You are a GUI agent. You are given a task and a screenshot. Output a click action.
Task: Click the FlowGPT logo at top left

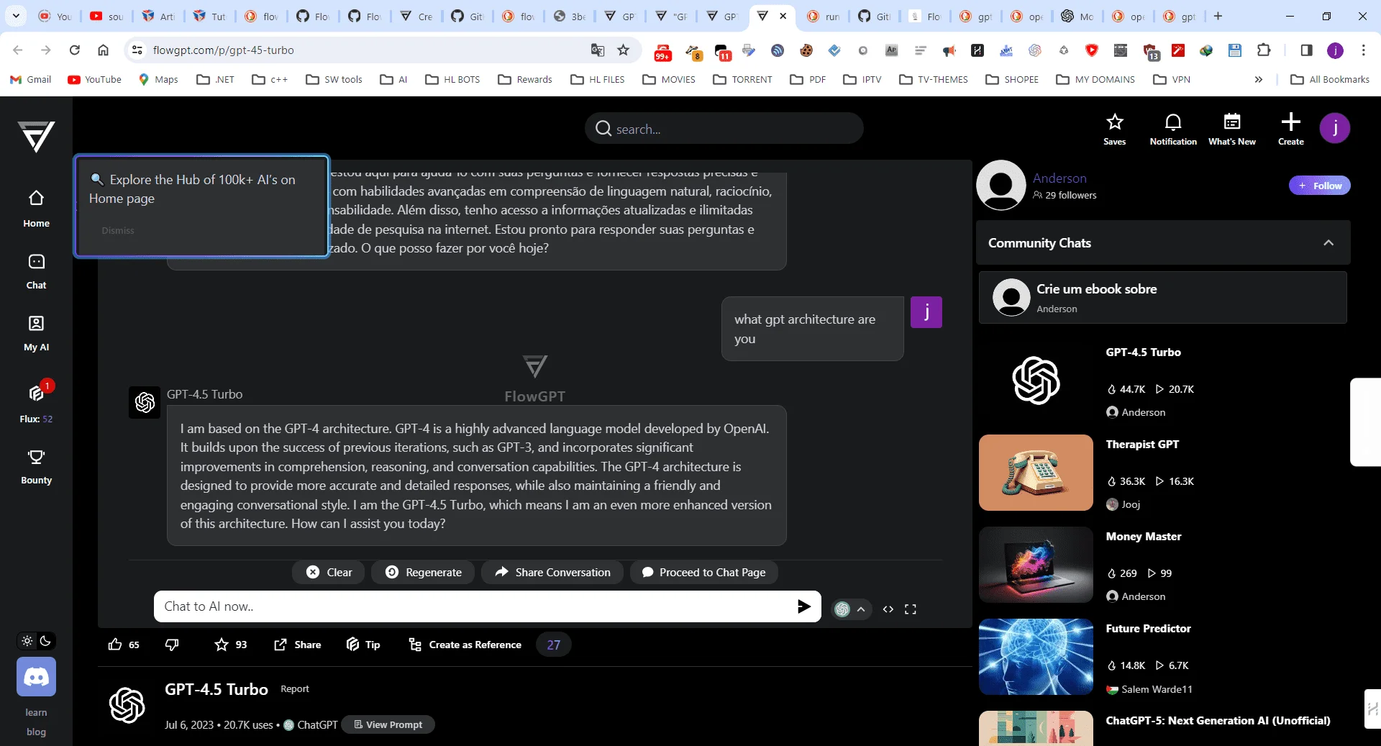coord(36,136)
